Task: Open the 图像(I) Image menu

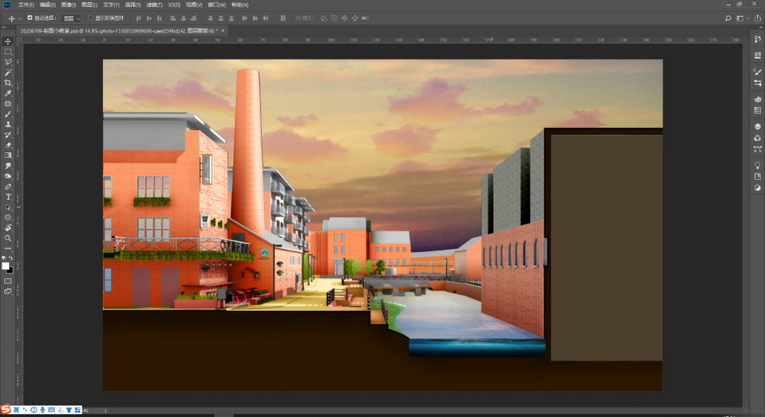Action: click(68, 5)
